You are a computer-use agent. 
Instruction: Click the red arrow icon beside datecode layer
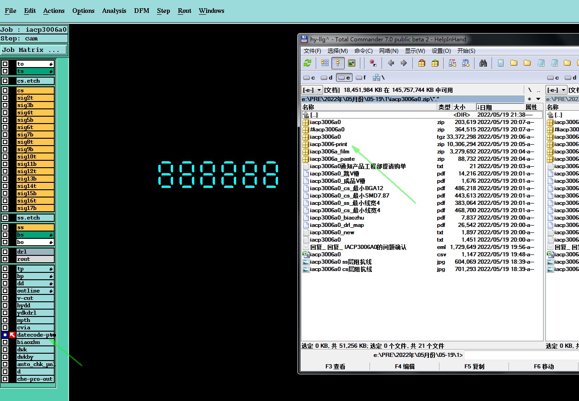[12, 335]
